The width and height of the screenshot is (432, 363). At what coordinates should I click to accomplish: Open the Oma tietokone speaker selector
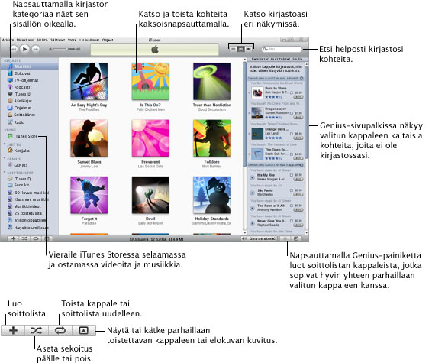(259, 238)
